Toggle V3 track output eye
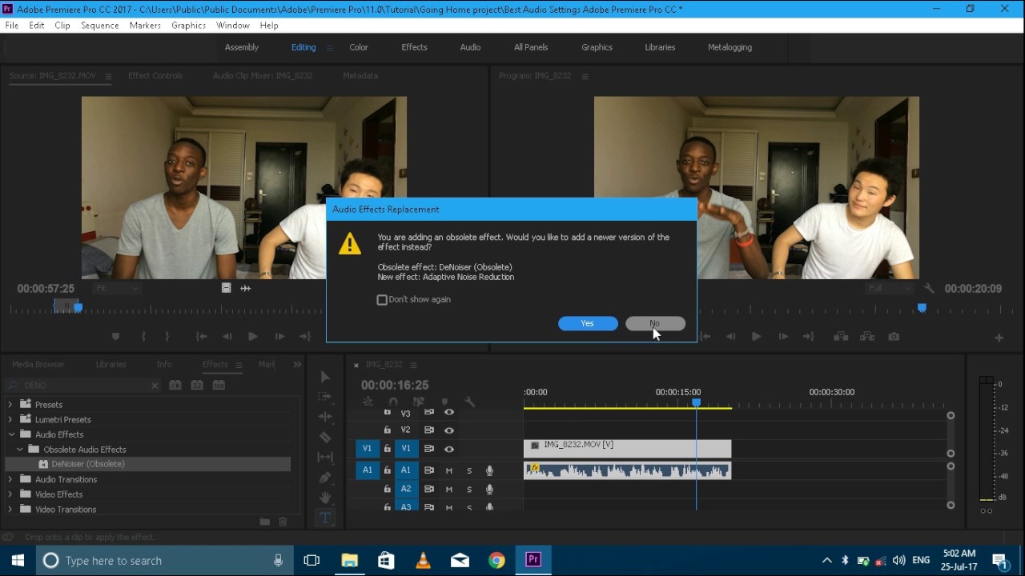The height and width of the screenshot is (576, 1025). point(449,413)
